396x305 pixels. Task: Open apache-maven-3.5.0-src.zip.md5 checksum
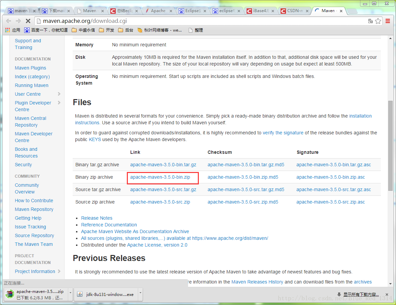[x=243, y=202]
